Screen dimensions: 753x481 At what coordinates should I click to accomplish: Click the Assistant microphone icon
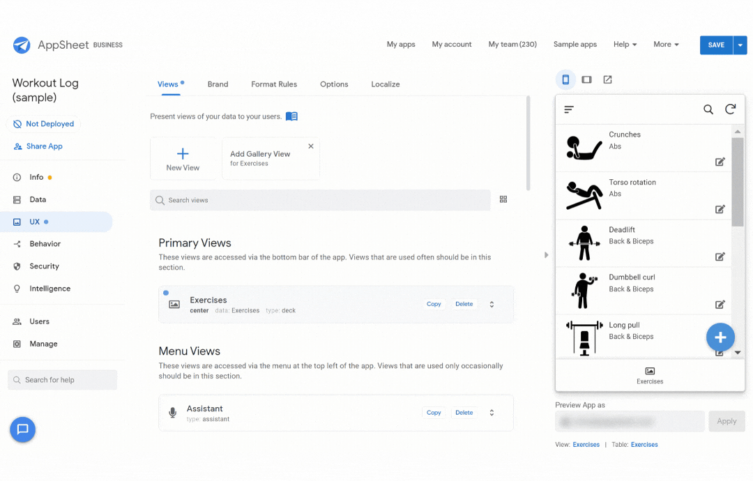pyautogui.click(x=173, y=413)
